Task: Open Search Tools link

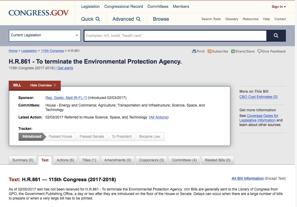Action: click(211, 19)
